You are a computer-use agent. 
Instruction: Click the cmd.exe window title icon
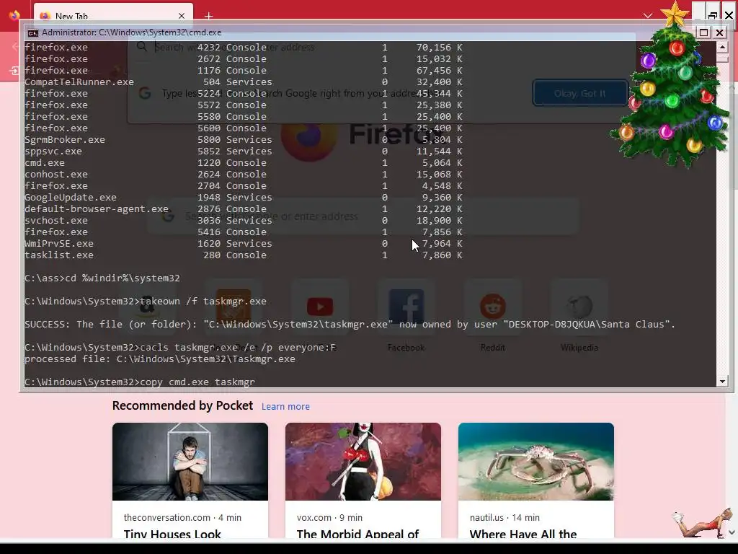(x=32, y=32)
